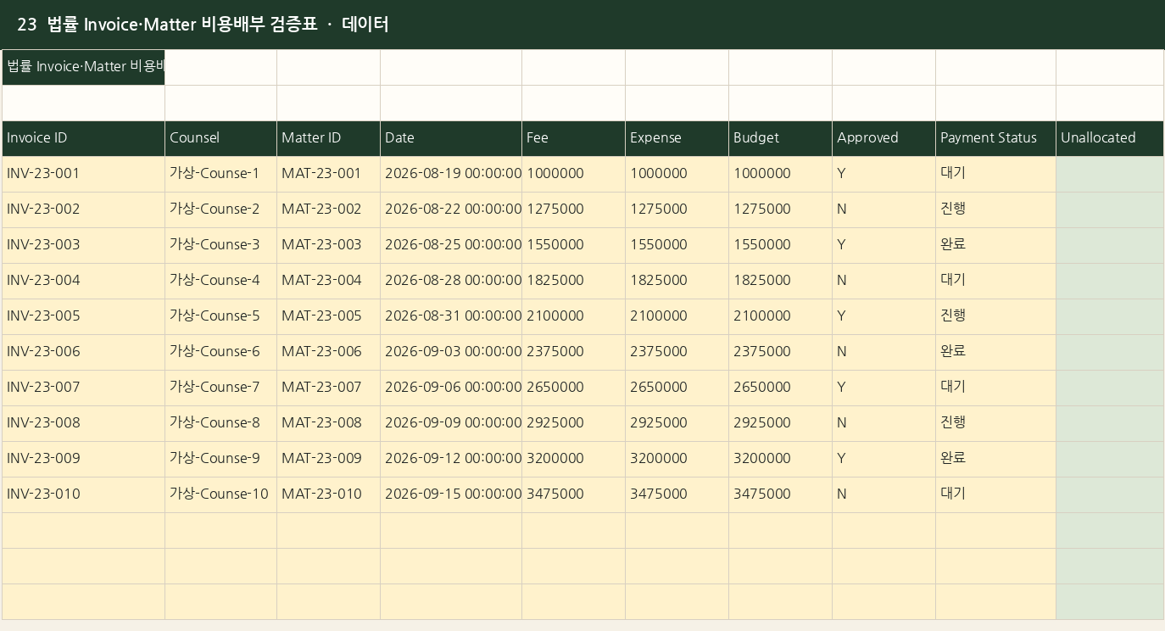Select Budget cell in INV-23-005 row
Viewport: 1165px width, 631px height.
(x=780, y=316)
